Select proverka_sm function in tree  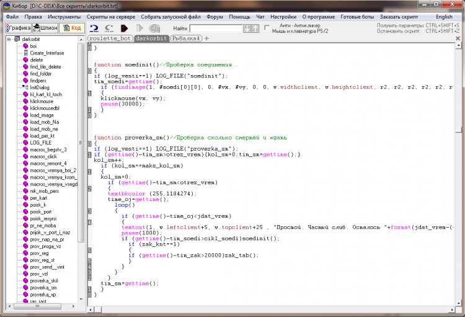(43, 288)
